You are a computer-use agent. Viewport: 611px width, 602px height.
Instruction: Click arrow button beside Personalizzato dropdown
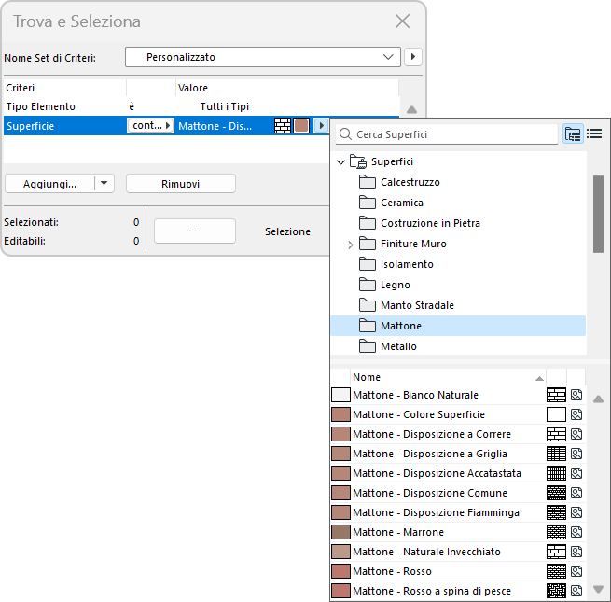pyautogui.click(x=413, y=57)
